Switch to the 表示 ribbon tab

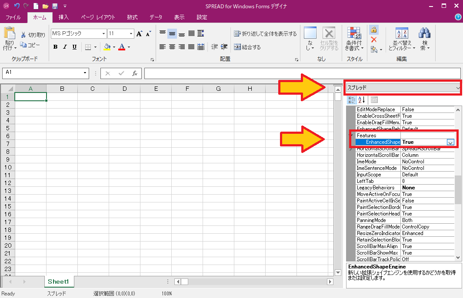pos(179,17)
